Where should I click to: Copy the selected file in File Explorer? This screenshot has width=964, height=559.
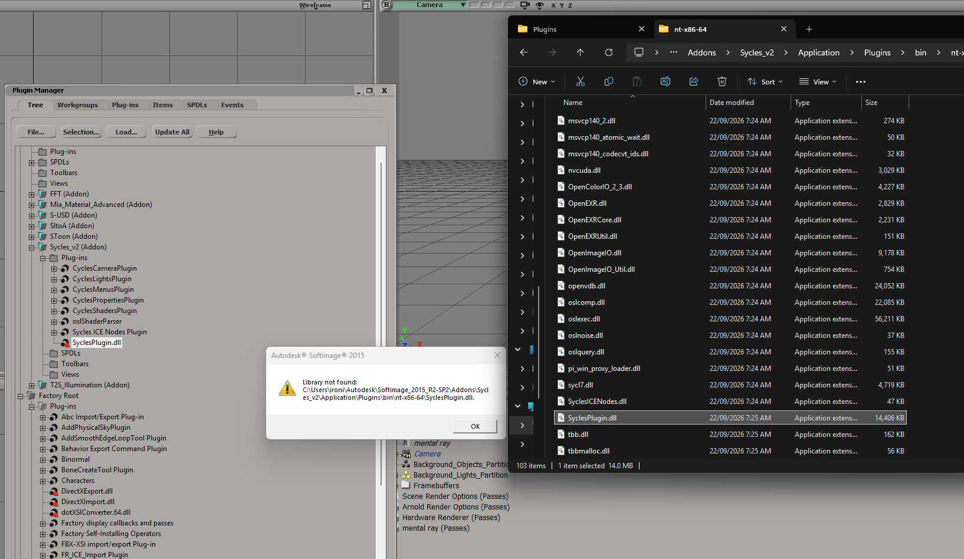click(609, 81)
